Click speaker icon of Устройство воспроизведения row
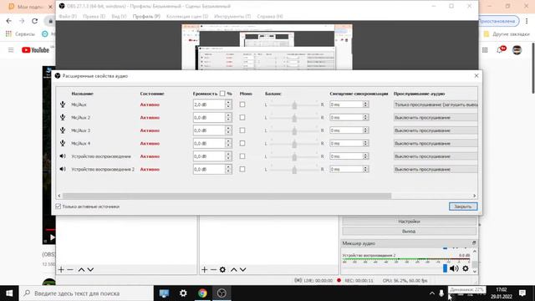Viewport: 535px width, 301px height. tap(63, 156)
